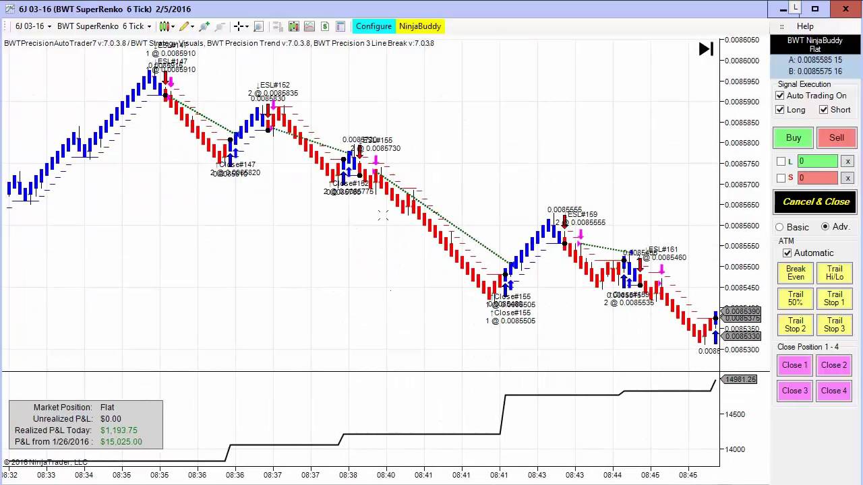Toggle the ATM Automatic checkbox
Viewport: 863px width, 485px height.
pyautogui.click(x=787, y=253)
